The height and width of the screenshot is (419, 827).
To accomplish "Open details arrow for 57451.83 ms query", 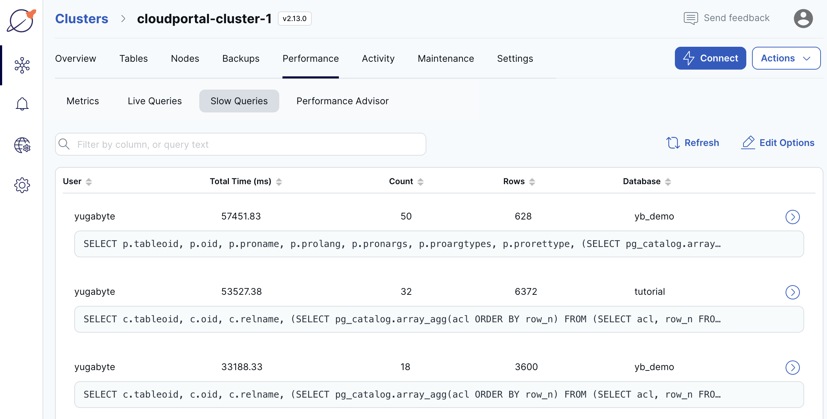I will [792, 217].
